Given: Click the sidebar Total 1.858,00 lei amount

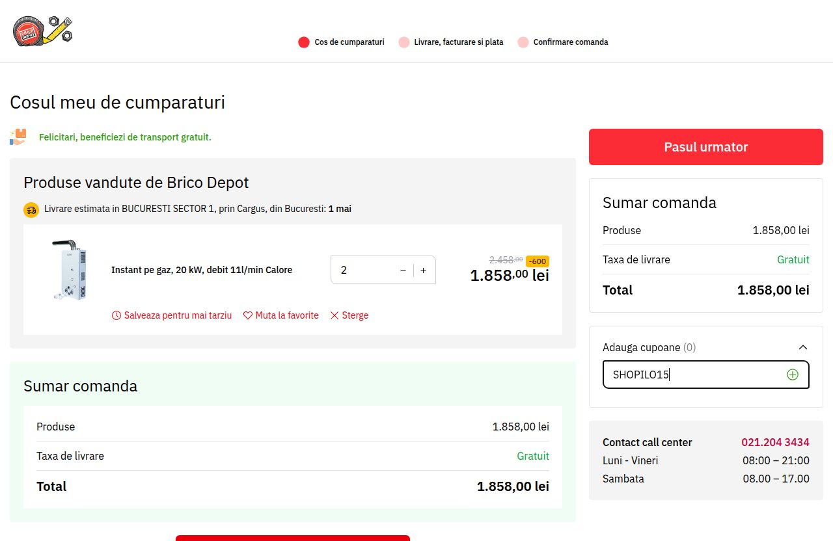Looking at the screenshot, I should (x=773, y=290).
